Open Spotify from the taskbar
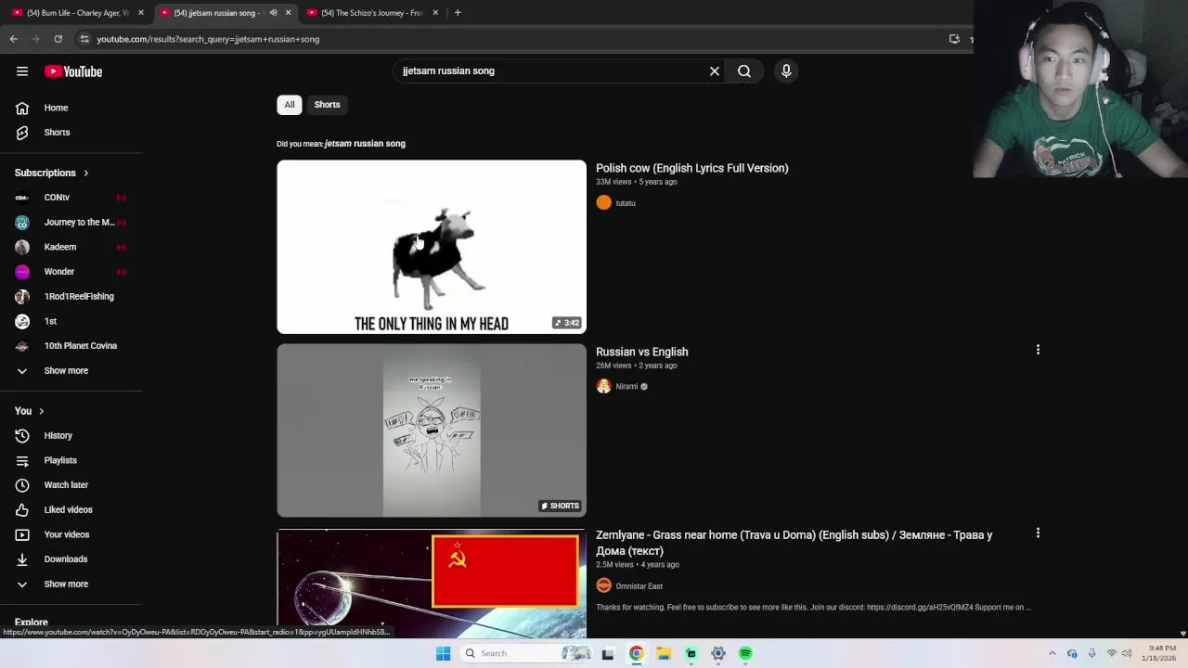The height and width of the screenshot is (668, 1188). pyautogui.click(x=745, y=653)
